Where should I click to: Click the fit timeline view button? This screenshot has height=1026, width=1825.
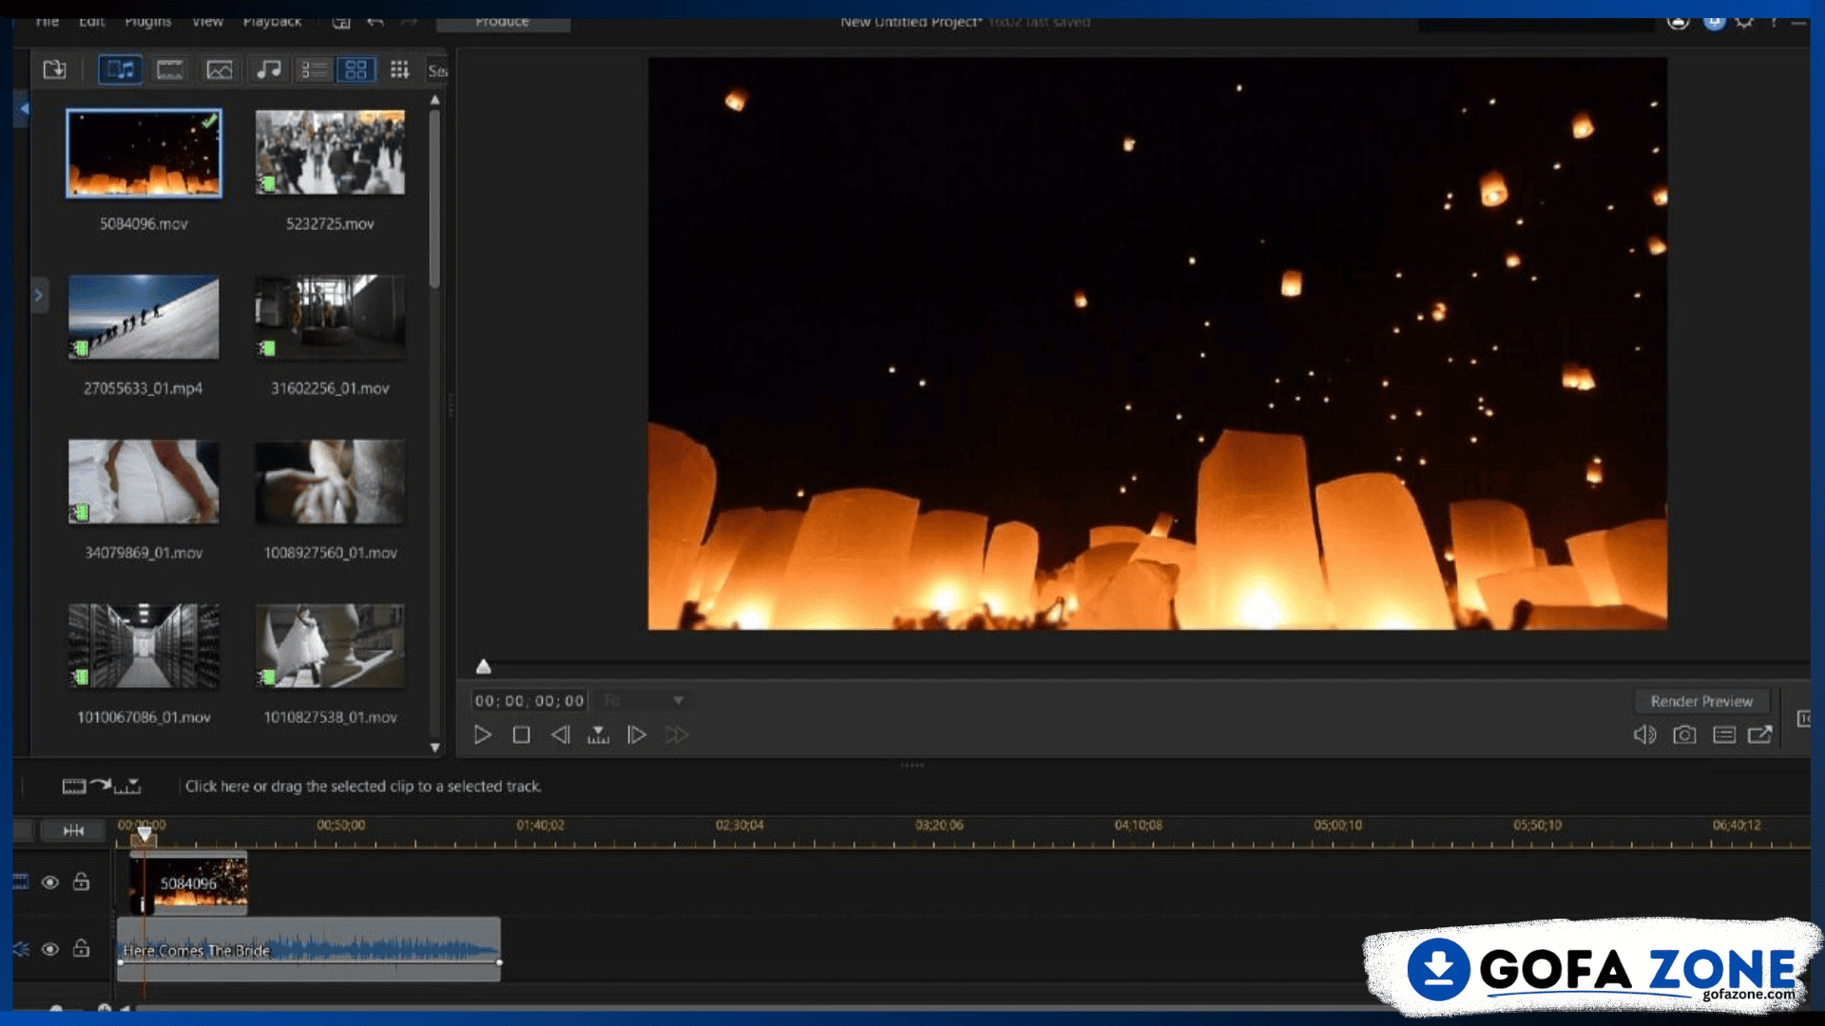pyautogui.click(x=73, y=830)
